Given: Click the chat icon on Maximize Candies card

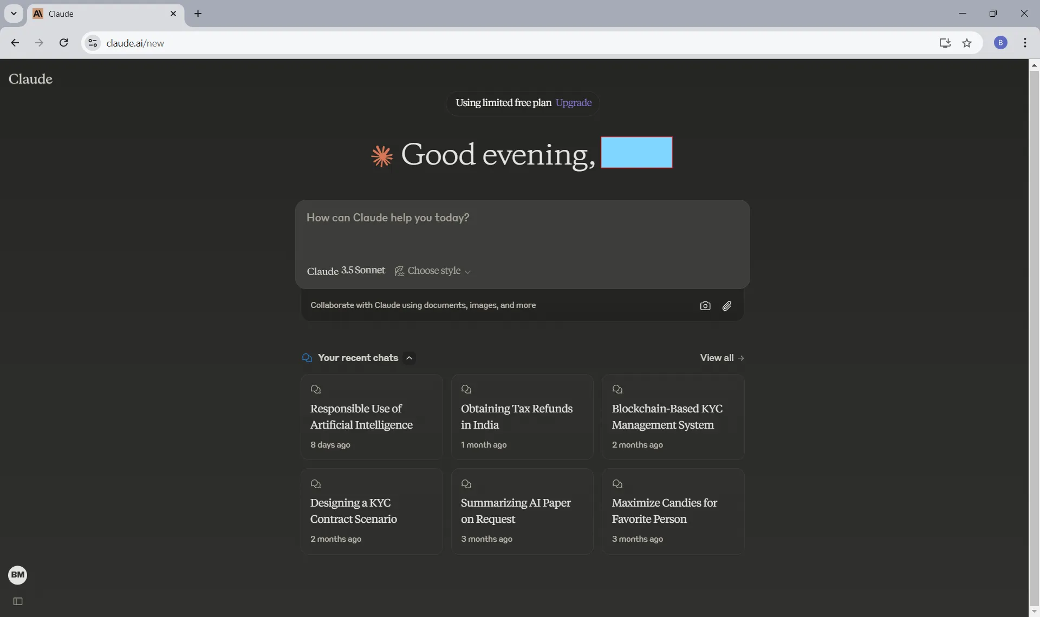Looking at the screenshot, I should [x=617, y=484].
